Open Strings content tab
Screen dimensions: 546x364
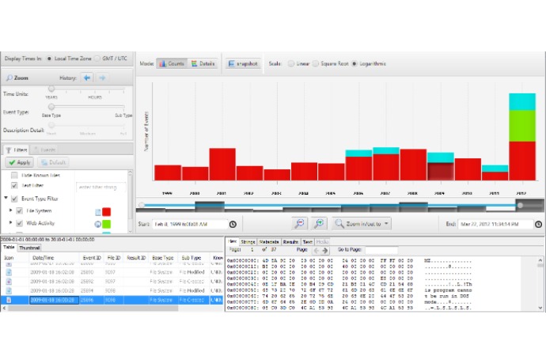tap(248, 241)
